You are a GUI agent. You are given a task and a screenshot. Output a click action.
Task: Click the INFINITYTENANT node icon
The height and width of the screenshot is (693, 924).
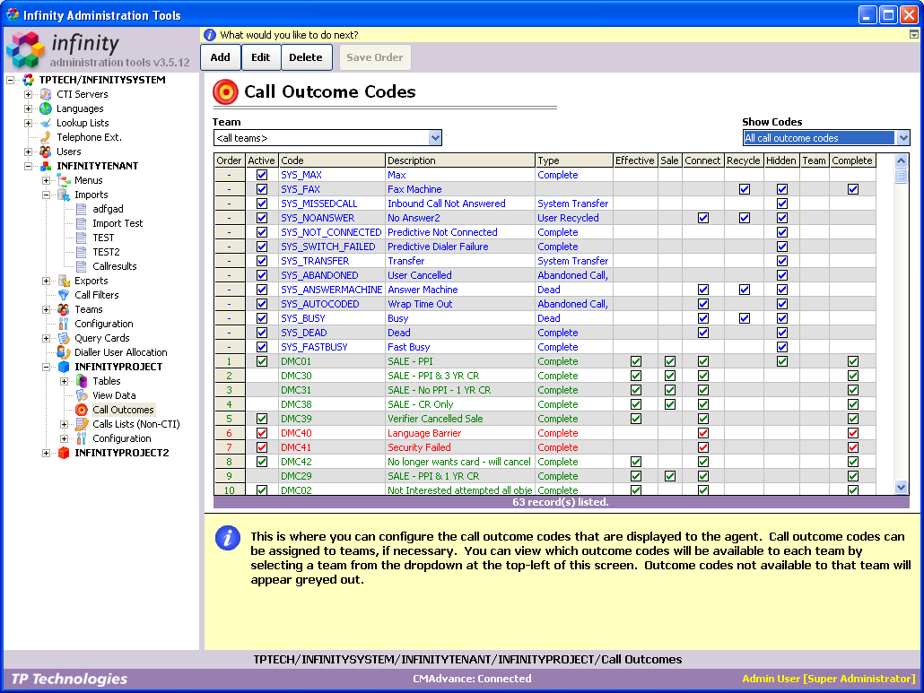point(46,166)
